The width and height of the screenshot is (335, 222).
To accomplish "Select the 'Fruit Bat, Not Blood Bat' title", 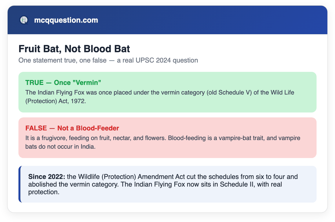I will click(74, 49).
